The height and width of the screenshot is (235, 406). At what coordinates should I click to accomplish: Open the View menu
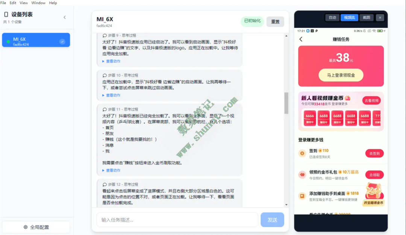point(24,3)
